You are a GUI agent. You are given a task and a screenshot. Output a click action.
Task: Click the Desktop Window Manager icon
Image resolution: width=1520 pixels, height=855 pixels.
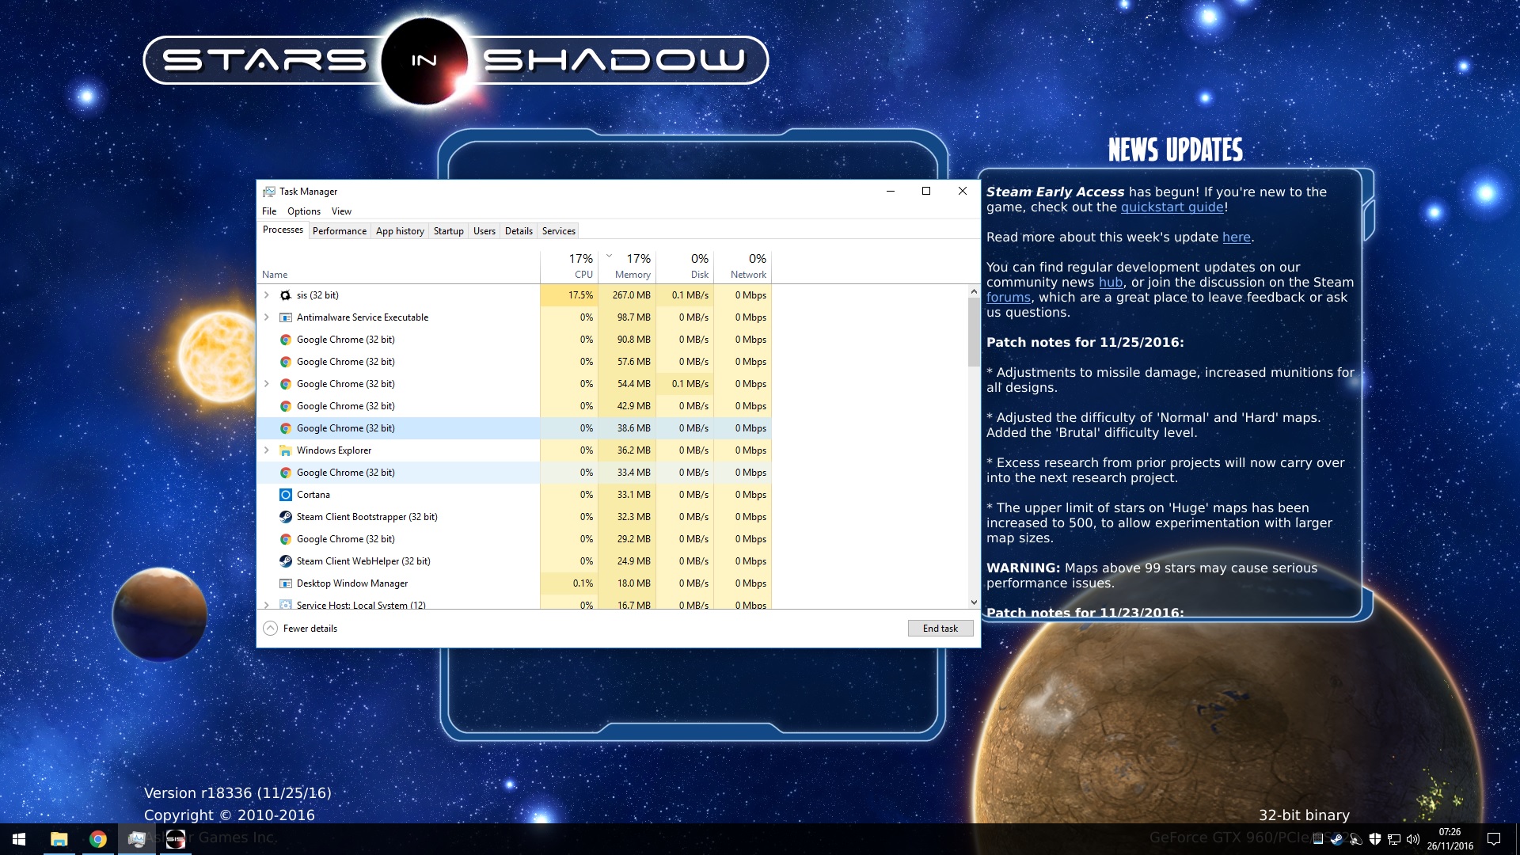point(286,583)
